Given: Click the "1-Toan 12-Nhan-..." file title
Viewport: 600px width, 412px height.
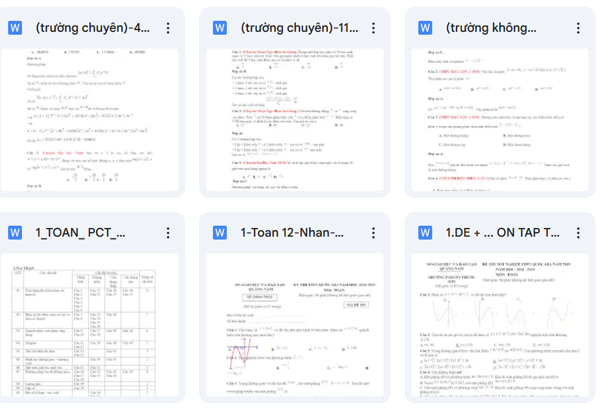Looking at the screenshot, I should 292,233.
